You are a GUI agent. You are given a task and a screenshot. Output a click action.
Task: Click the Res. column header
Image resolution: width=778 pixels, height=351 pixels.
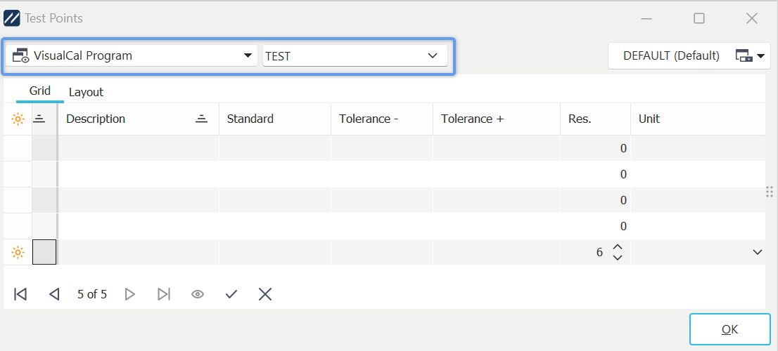click(x=595, y=119)
